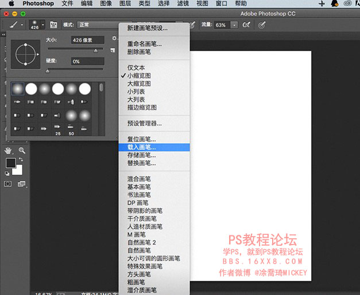Open the Photoshop application menu
Screen dimensions: 360x295
tap(38, 3)
